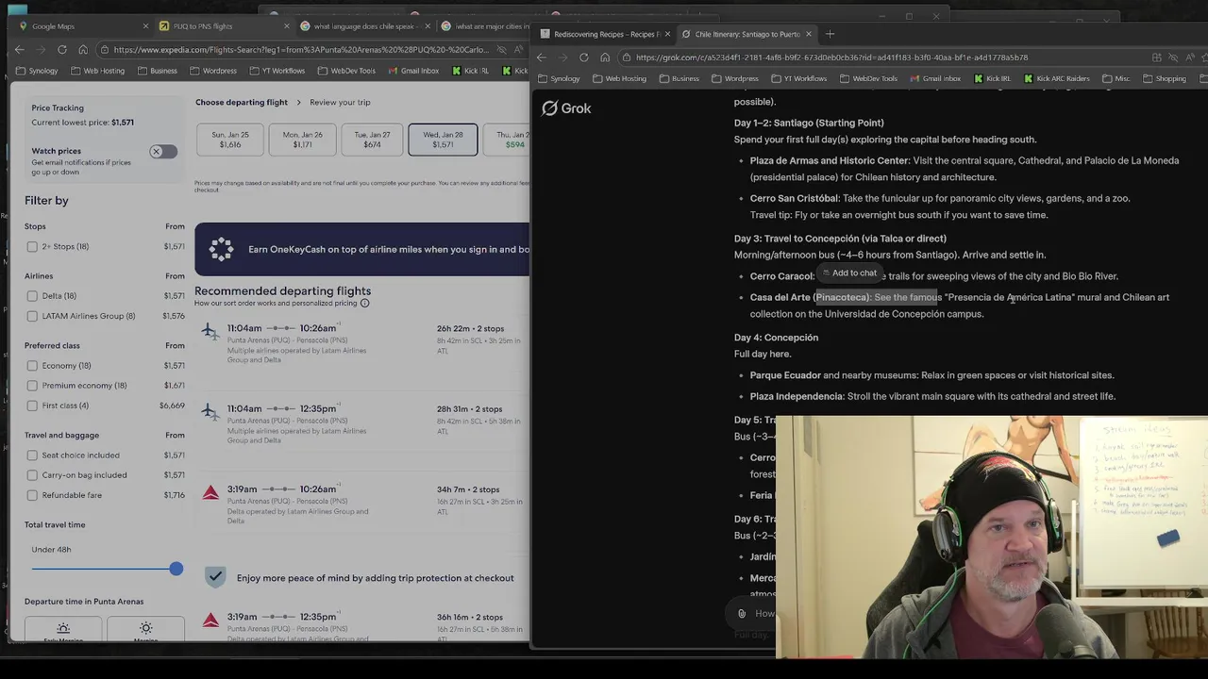Open YT Workflows bookmark folder in Grok window
Screen dimensions: 1208x679
tap(798, 78)
